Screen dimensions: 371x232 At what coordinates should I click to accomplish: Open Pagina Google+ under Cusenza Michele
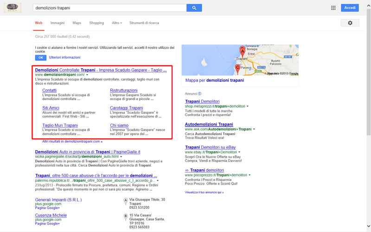pyautogui.click(x=47, y=224)
